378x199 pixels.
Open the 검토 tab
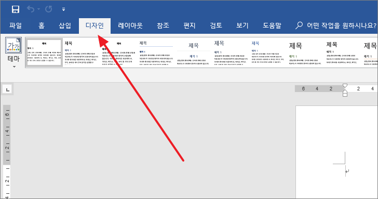point(216,25)
